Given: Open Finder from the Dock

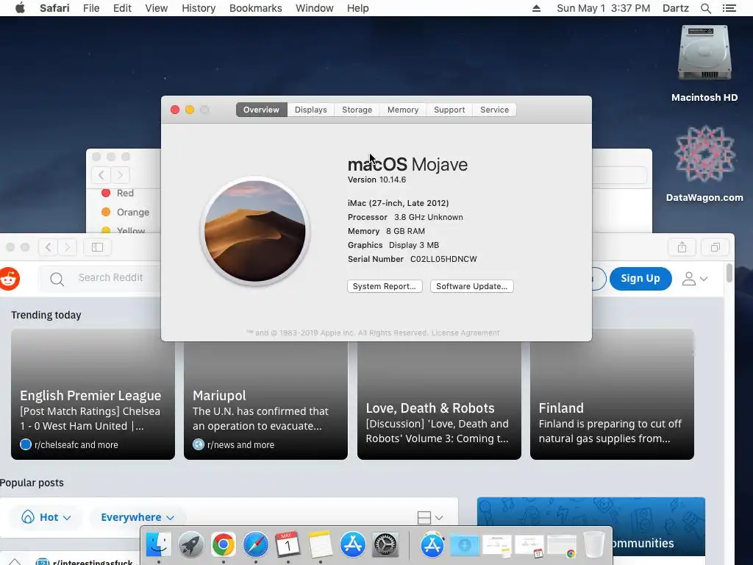Looking at the screenshot, I should [158, 545].
